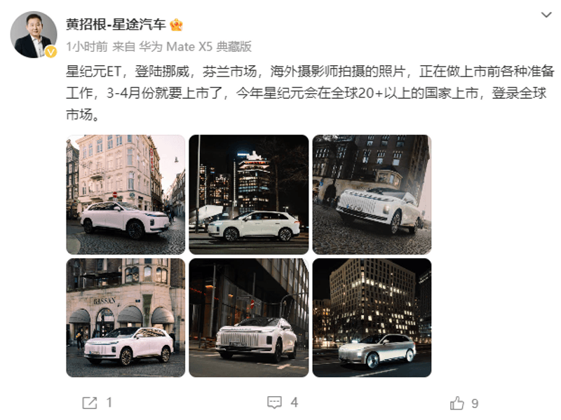Click the repost count number 1

(109, 403)
